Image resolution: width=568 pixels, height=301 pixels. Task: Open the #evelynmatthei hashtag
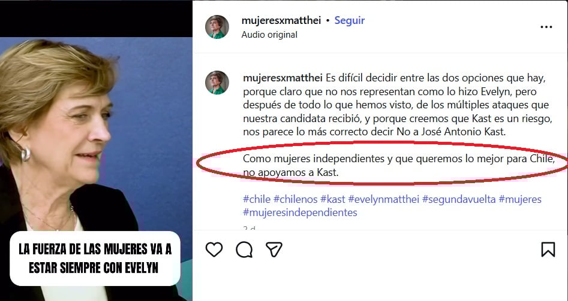pos(384,199)
